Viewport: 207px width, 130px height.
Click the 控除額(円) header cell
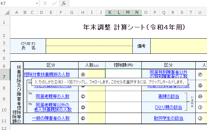[x=123, y=65]
